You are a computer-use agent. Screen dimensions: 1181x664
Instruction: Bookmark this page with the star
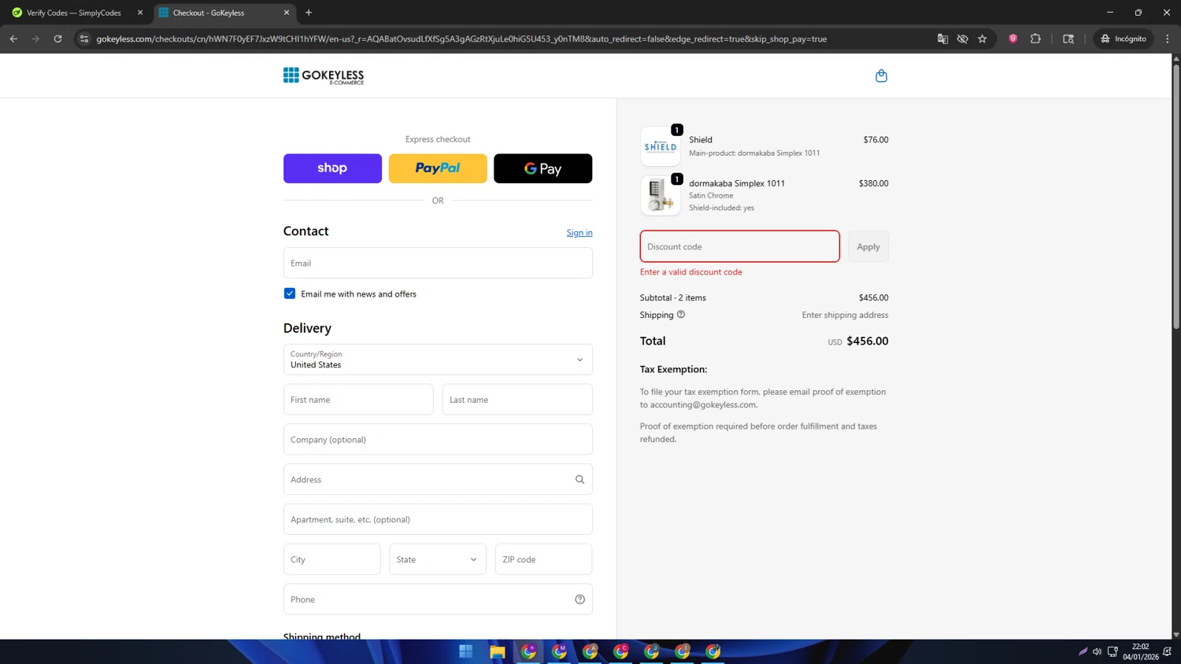pyautogui.click(x=982, y=39)
